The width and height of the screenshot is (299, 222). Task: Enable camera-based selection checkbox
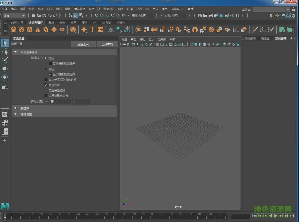[x=50, y=63]
